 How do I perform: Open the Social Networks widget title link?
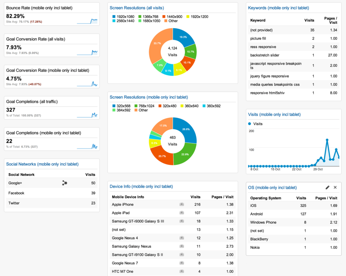click(x=42, y=164)
